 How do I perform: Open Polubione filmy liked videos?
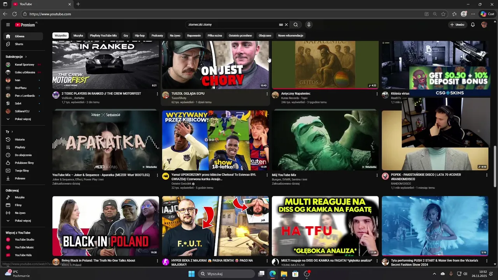(24, 163)
